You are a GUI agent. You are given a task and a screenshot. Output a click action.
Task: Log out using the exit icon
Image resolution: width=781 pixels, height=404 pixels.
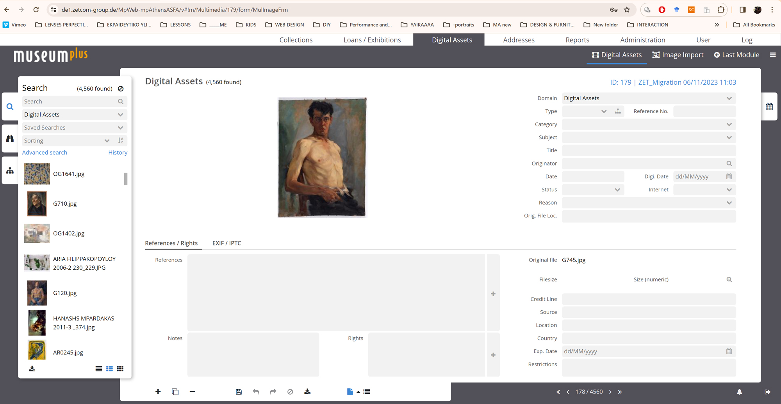pos(767,392)
